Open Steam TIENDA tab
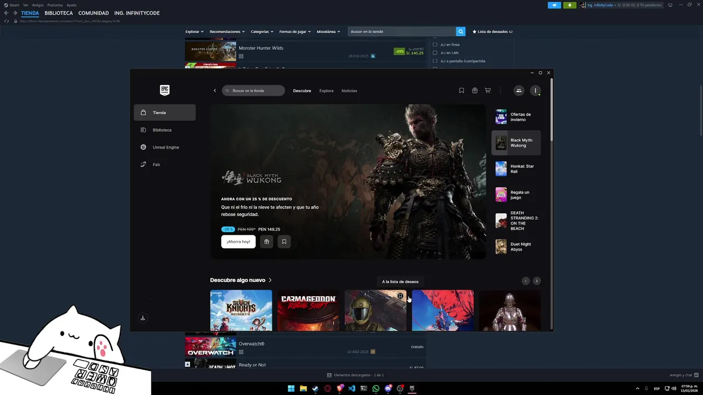 tap(30, 13)
